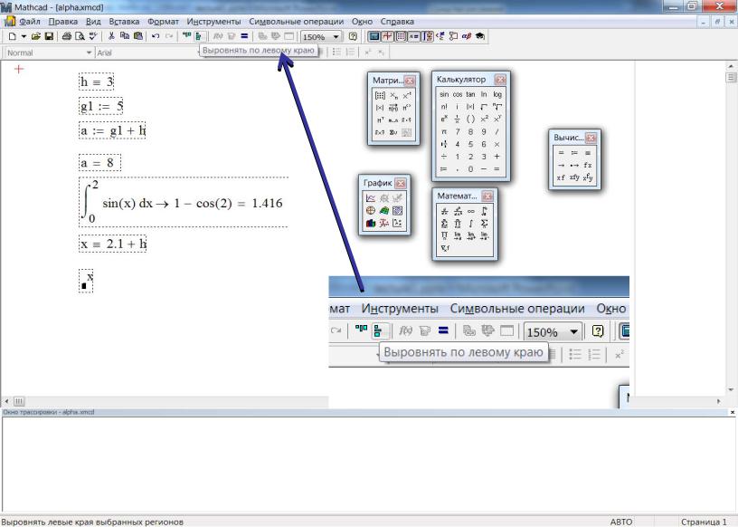The width and height of the screenshot is (738, 527).
Task: Click the Open file icon
Action: point(36,36)
